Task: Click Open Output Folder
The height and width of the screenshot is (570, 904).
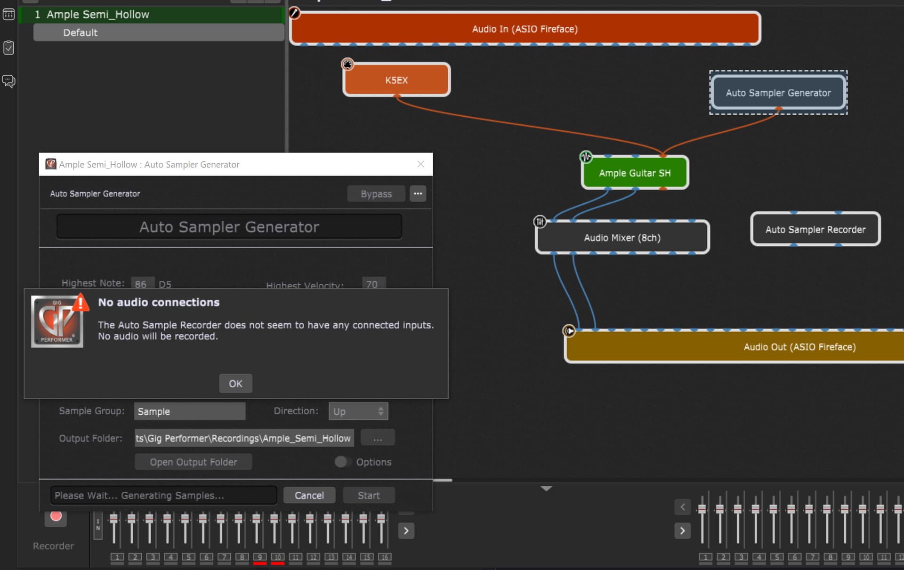Action: point(194,462)
